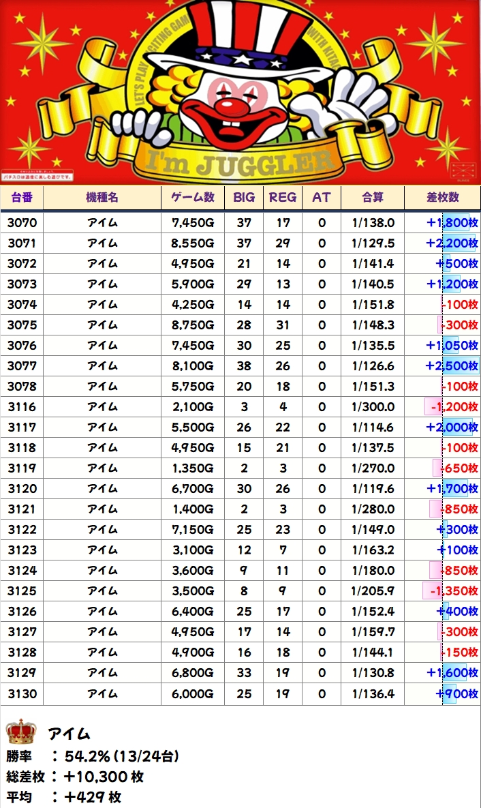This screenshot has width=481, height=808.
Task: Click the 1/300.0 combined probability value
Action: coord(373,407)
